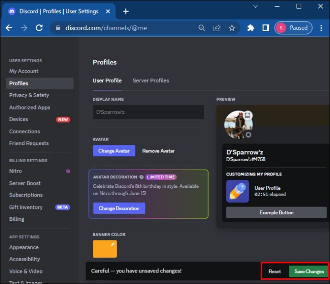Click the upload image icon on preview avatar
The width and height of the screenshot is (330, 284).
click(x=248, y=115)
